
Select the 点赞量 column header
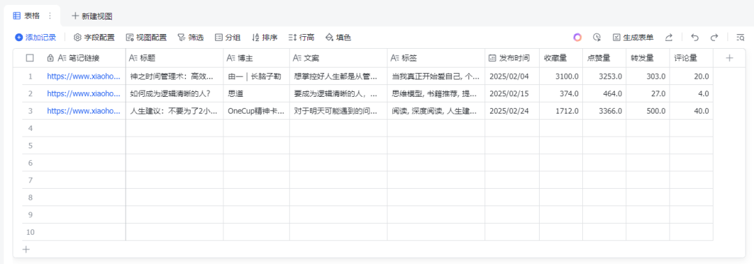click(604, 58)
